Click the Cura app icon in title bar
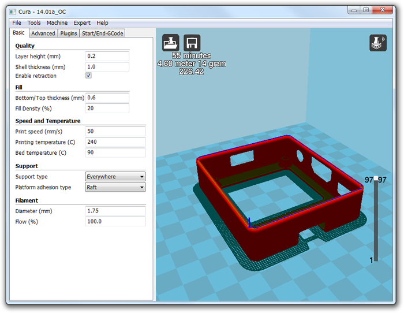This screenshot has height=313, width=404. (x=13, y=12)
